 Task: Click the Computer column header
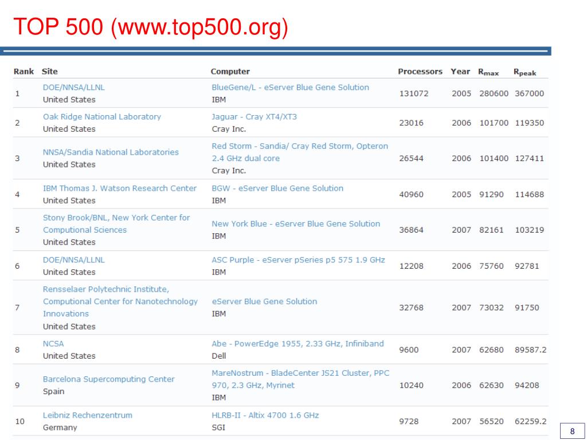click(x=230, y=72)
